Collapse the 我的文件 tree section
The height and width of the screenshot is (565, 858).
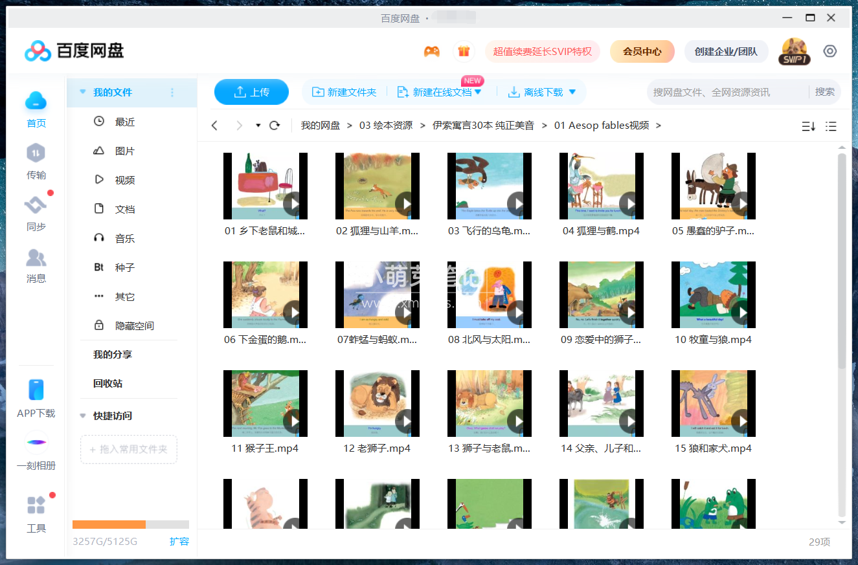pyautogui.click(x=83, y=93)
